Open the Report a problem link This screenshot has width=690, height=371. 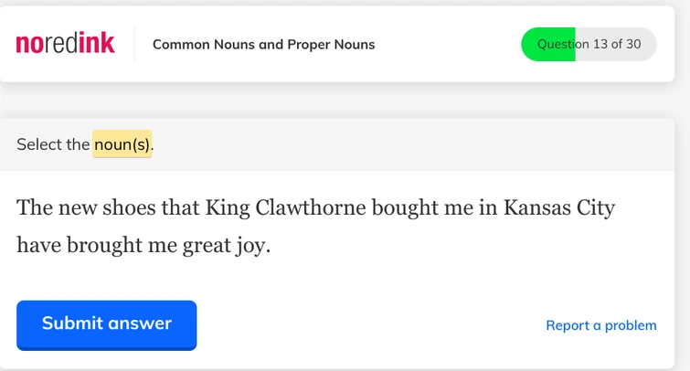click(600, 325)
